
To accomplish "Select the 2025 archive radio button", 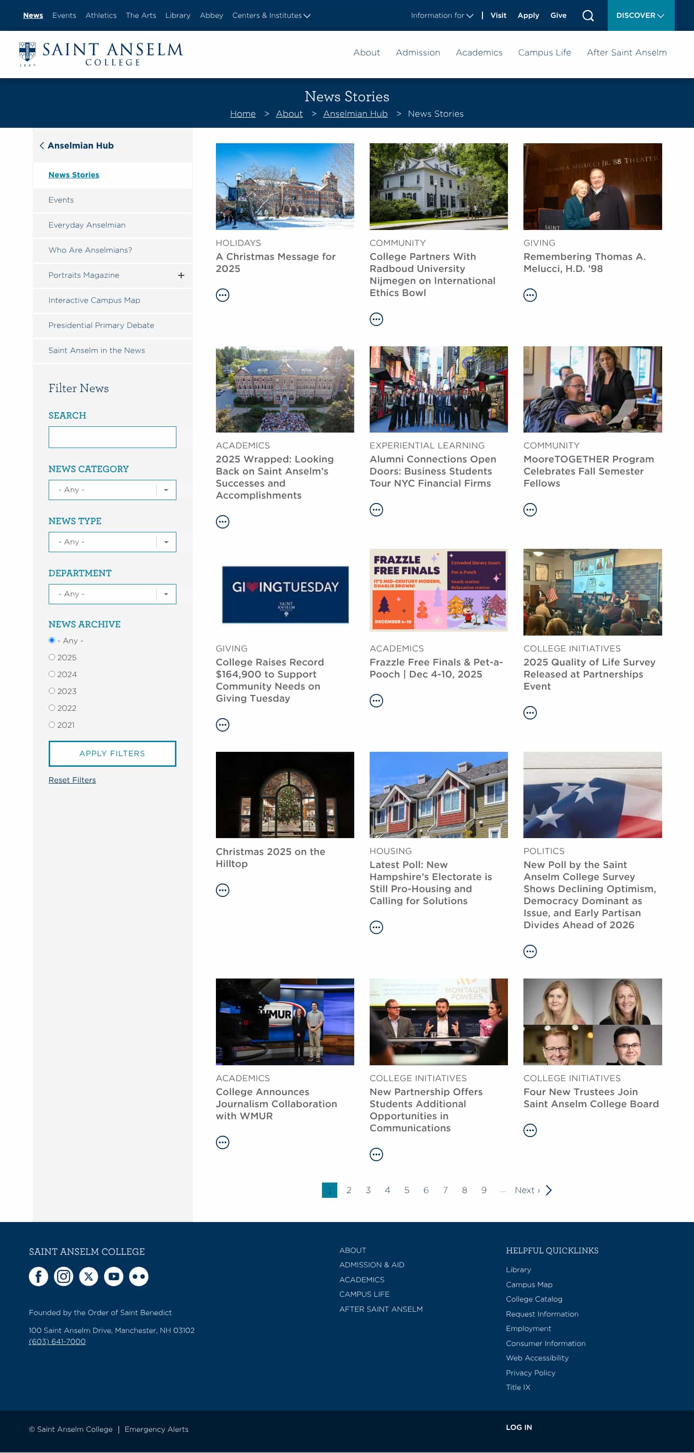I will click(51, 657).
